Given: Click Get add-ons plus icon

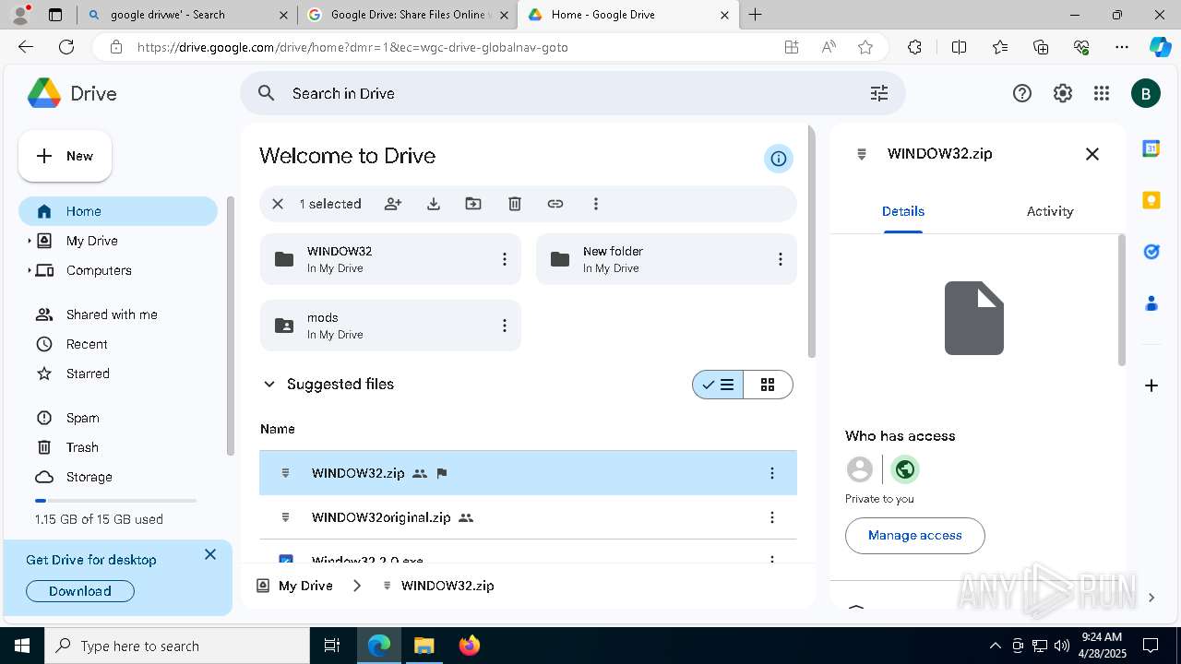Looking at the screenshot, I should 1151,385.
